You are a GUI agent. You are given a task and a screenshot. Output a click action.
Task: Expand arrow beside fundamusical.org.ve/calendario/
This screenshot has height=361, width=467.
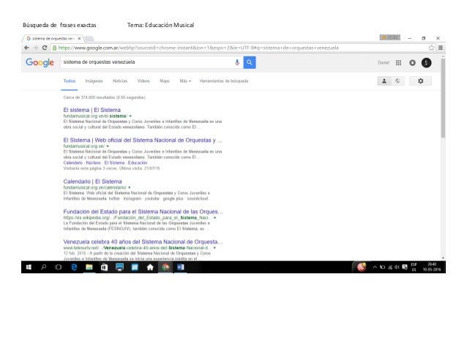(130, 187)
